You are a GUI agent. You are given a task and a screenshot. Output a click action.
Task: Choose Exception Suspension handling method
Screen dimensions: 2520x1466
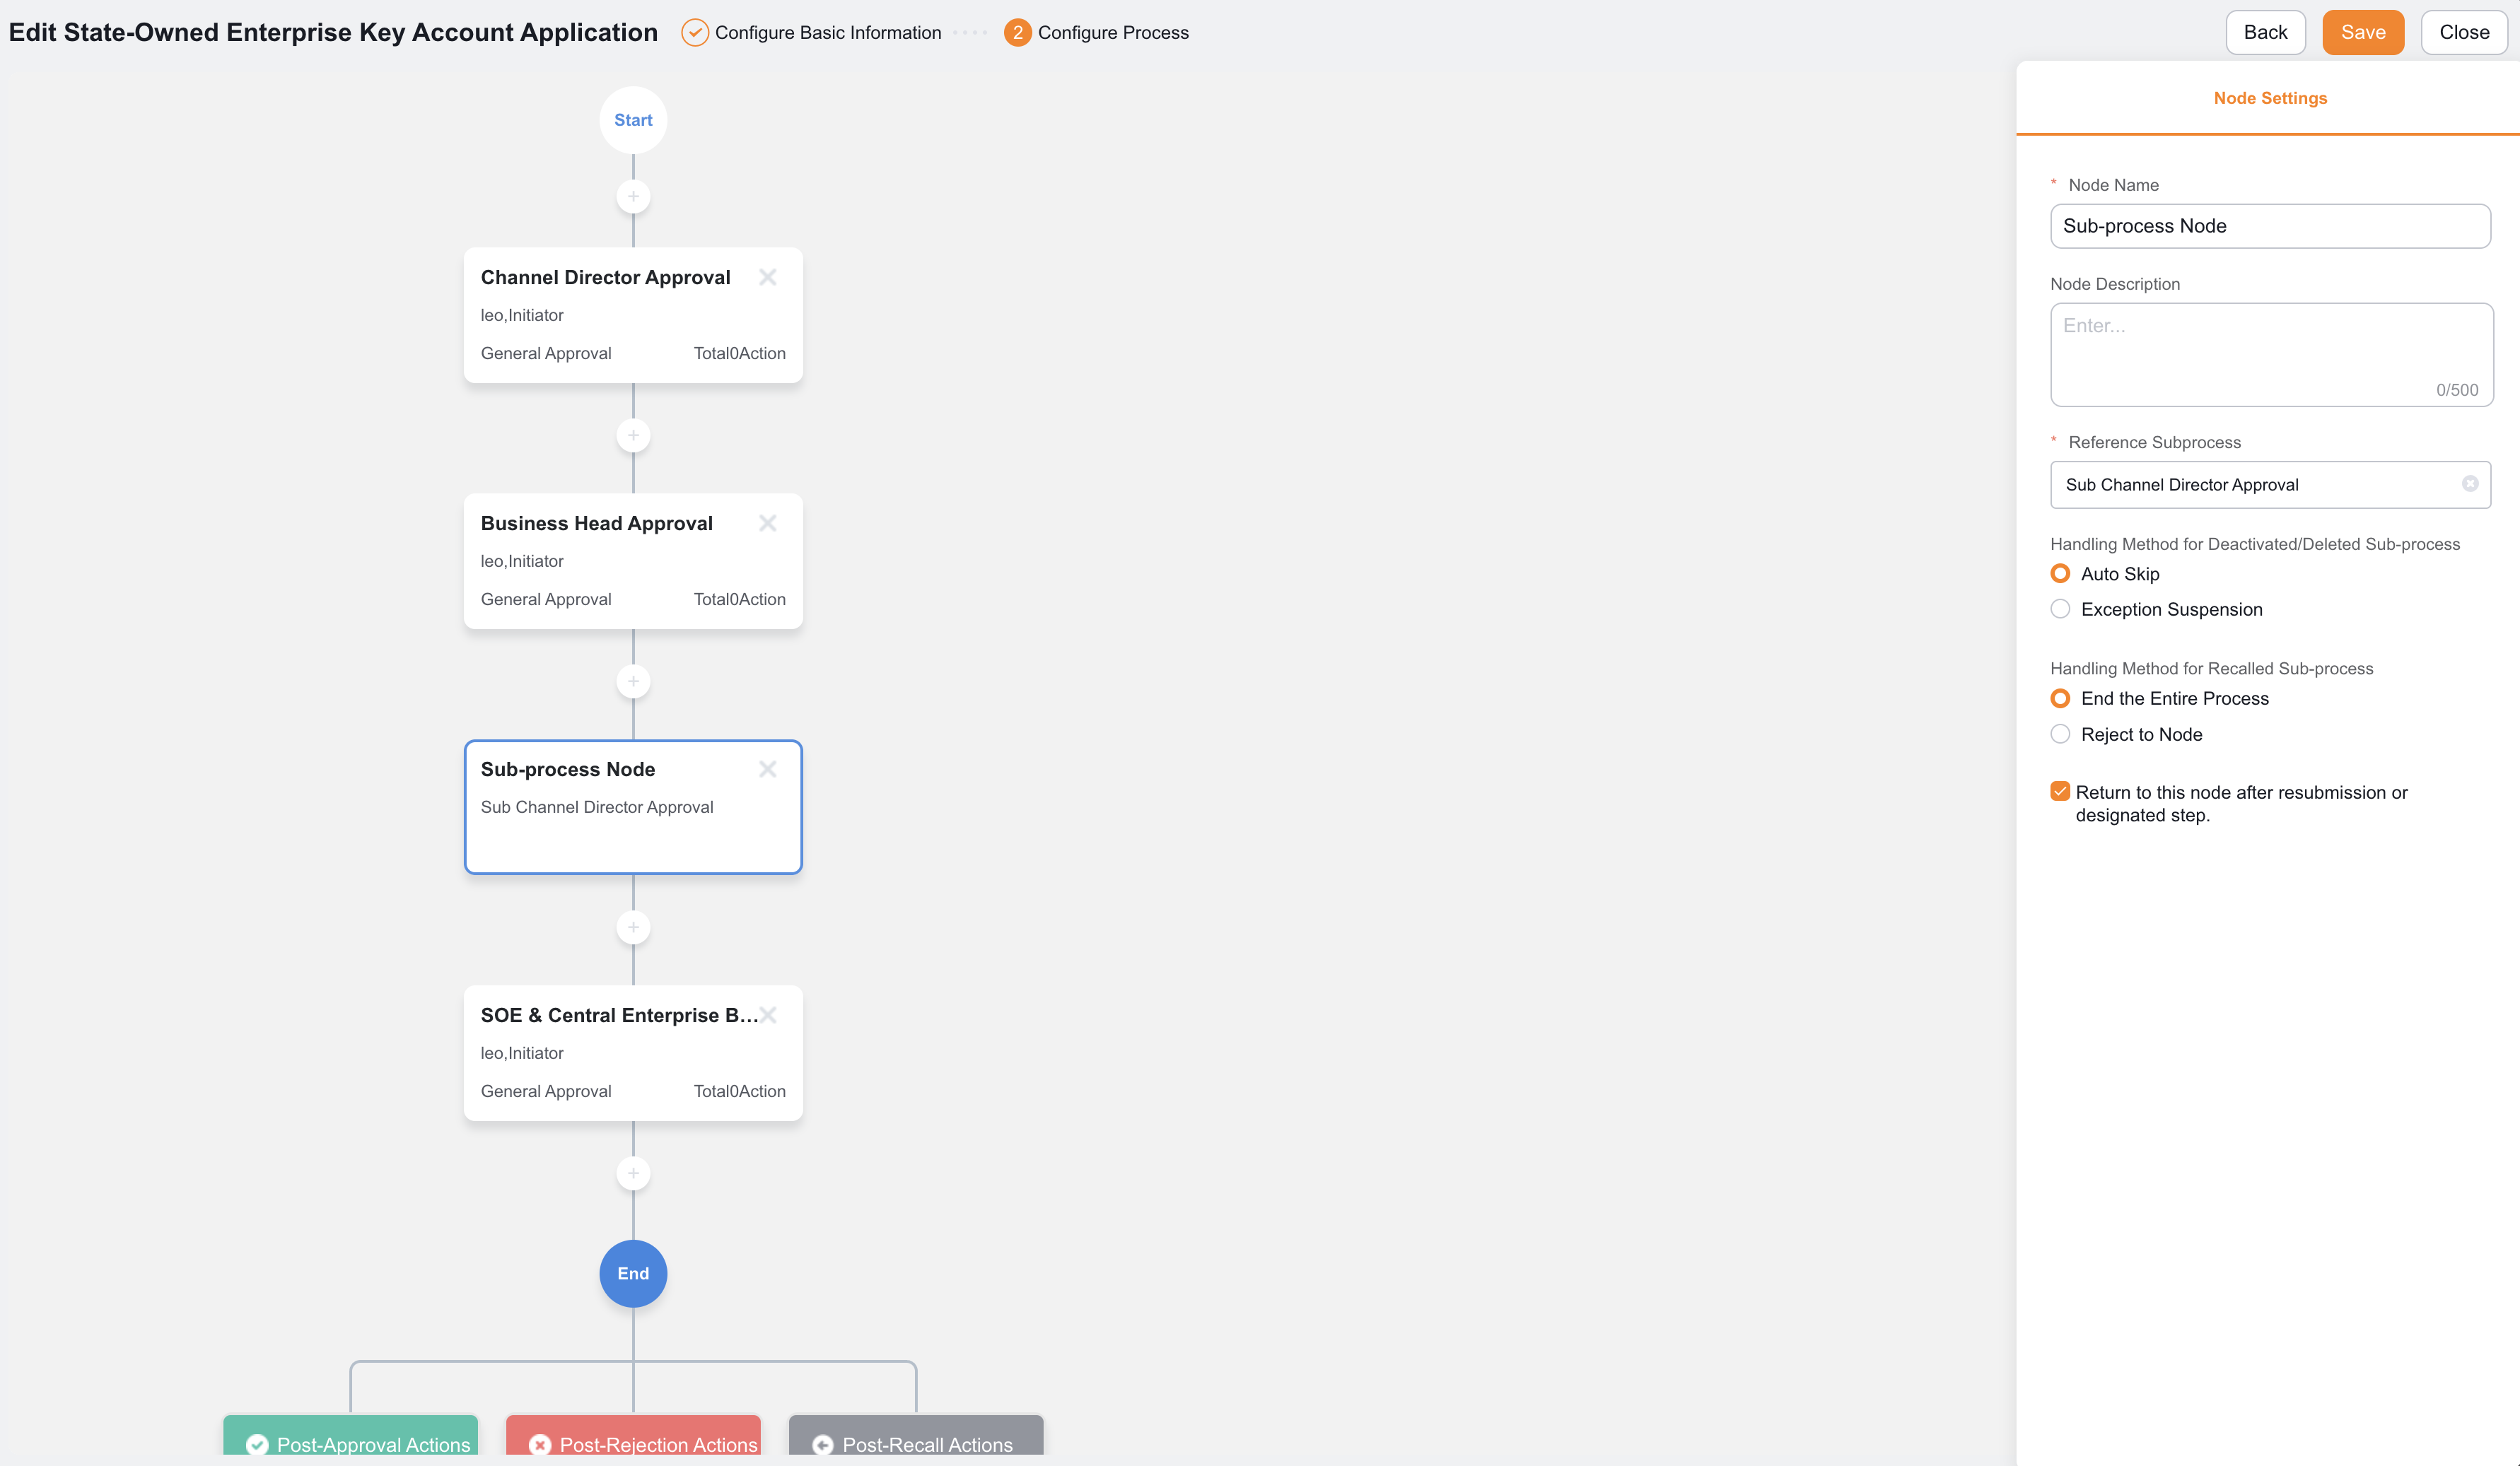click(2060, 609)
